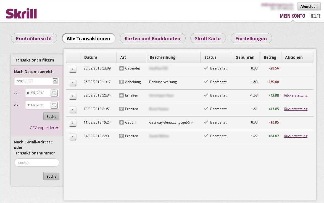Open calendar picker for 'bis' date
Screen dimensions: 324x203
pyautogui.click(x=54, y=105)
